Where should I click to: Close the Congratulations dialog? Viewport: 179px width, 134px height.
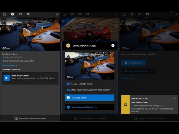[x=113, y=46]
